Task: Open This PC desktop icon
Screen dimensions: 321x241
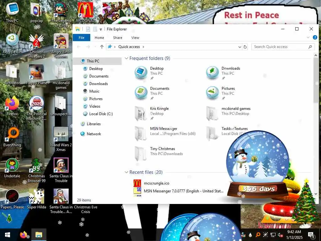Action: coord(12,12)
